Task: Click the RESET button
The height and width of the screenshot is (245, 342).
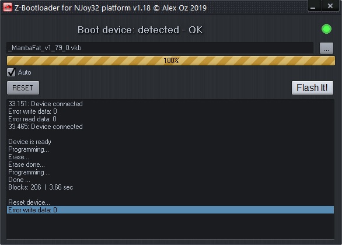Action: point(23,88)
